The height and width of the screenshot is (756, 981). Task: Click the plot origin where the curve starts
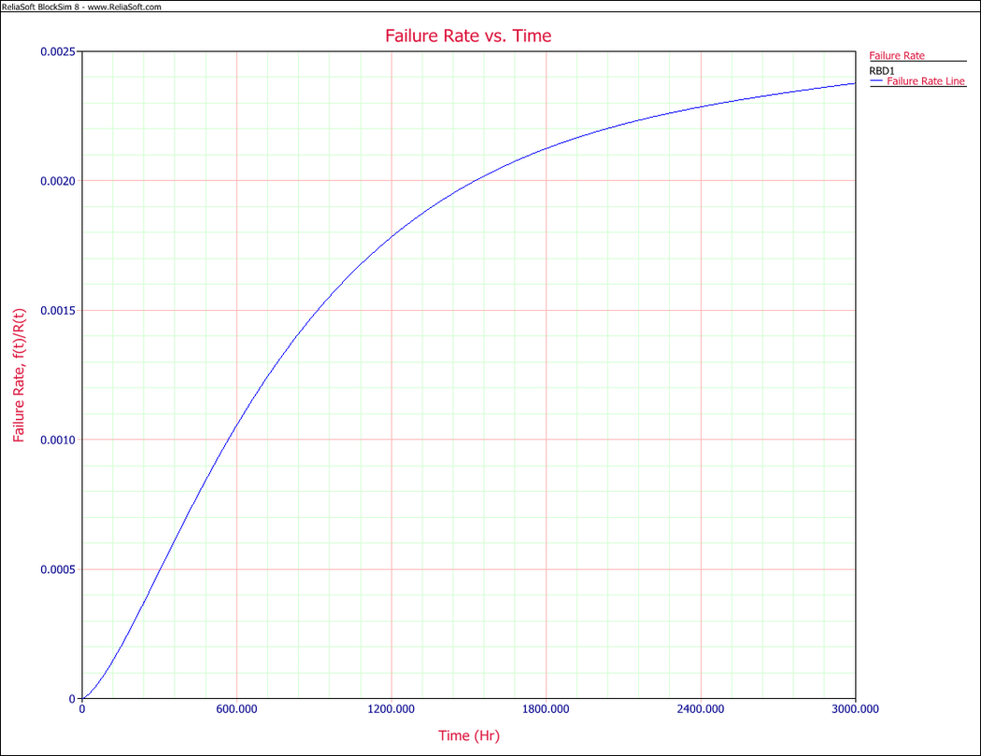tap(82, 698)
